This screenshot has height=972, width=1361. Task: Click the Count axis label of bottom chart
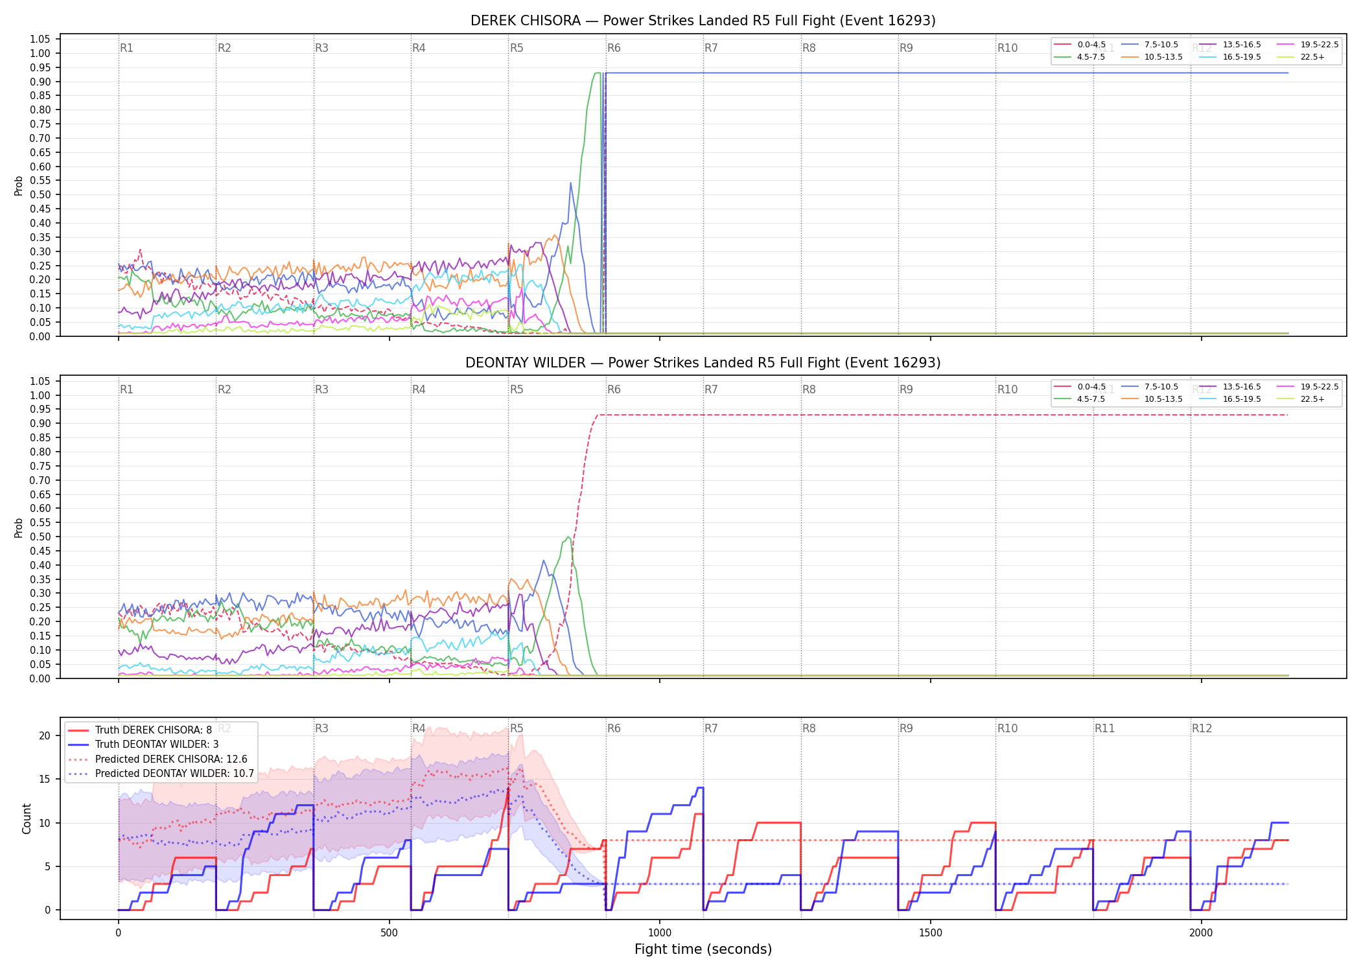click(27, 818)
